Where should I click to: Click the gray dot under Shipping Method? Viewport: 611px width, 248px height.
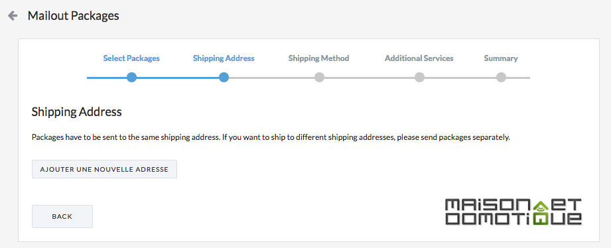(x=319, y=78)
